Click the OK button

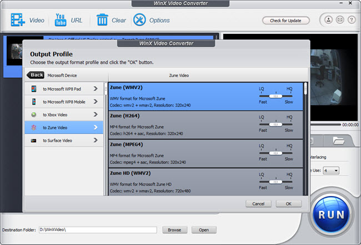point(288,204)
